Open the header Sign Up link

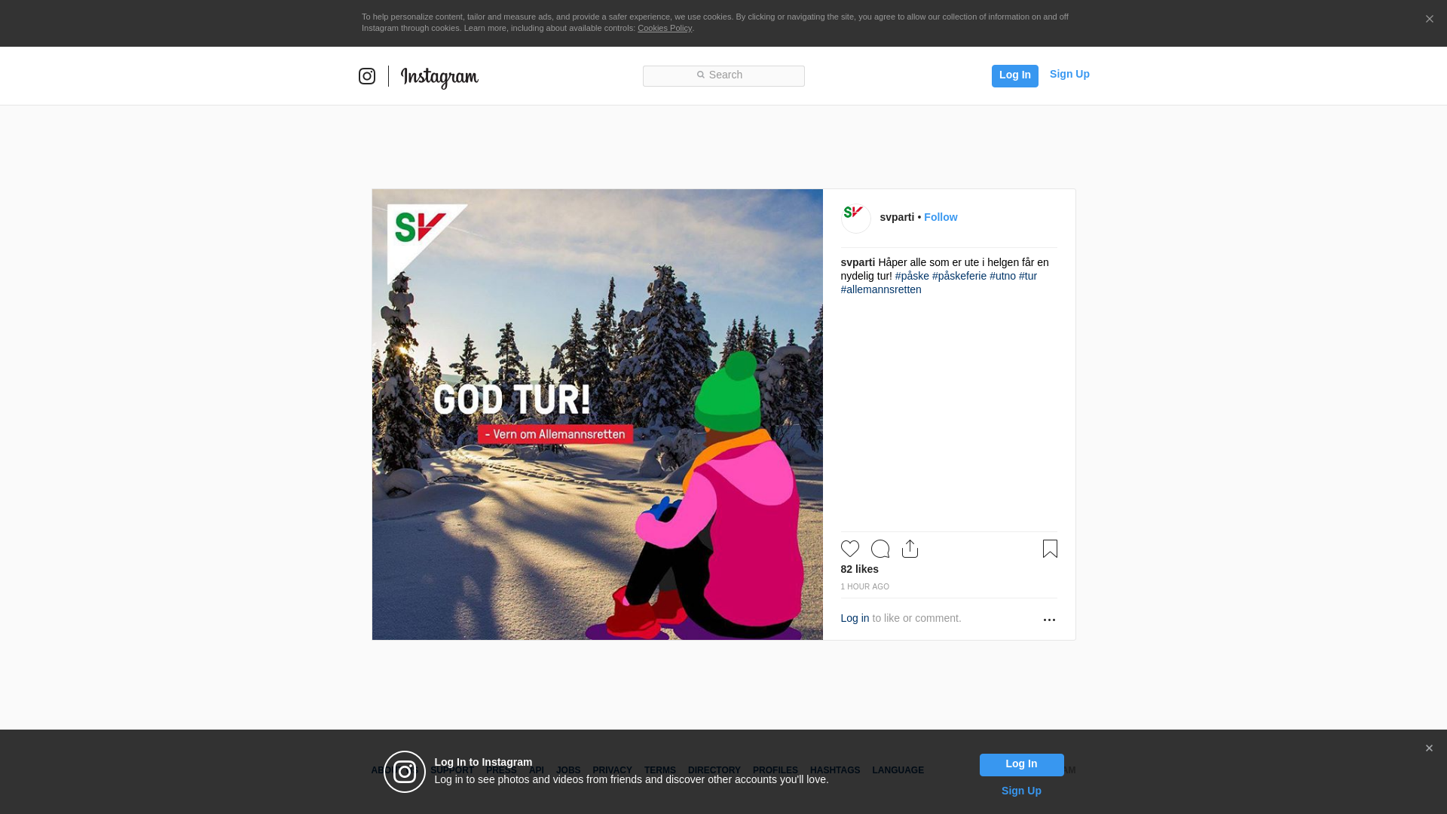[1069, 74]
